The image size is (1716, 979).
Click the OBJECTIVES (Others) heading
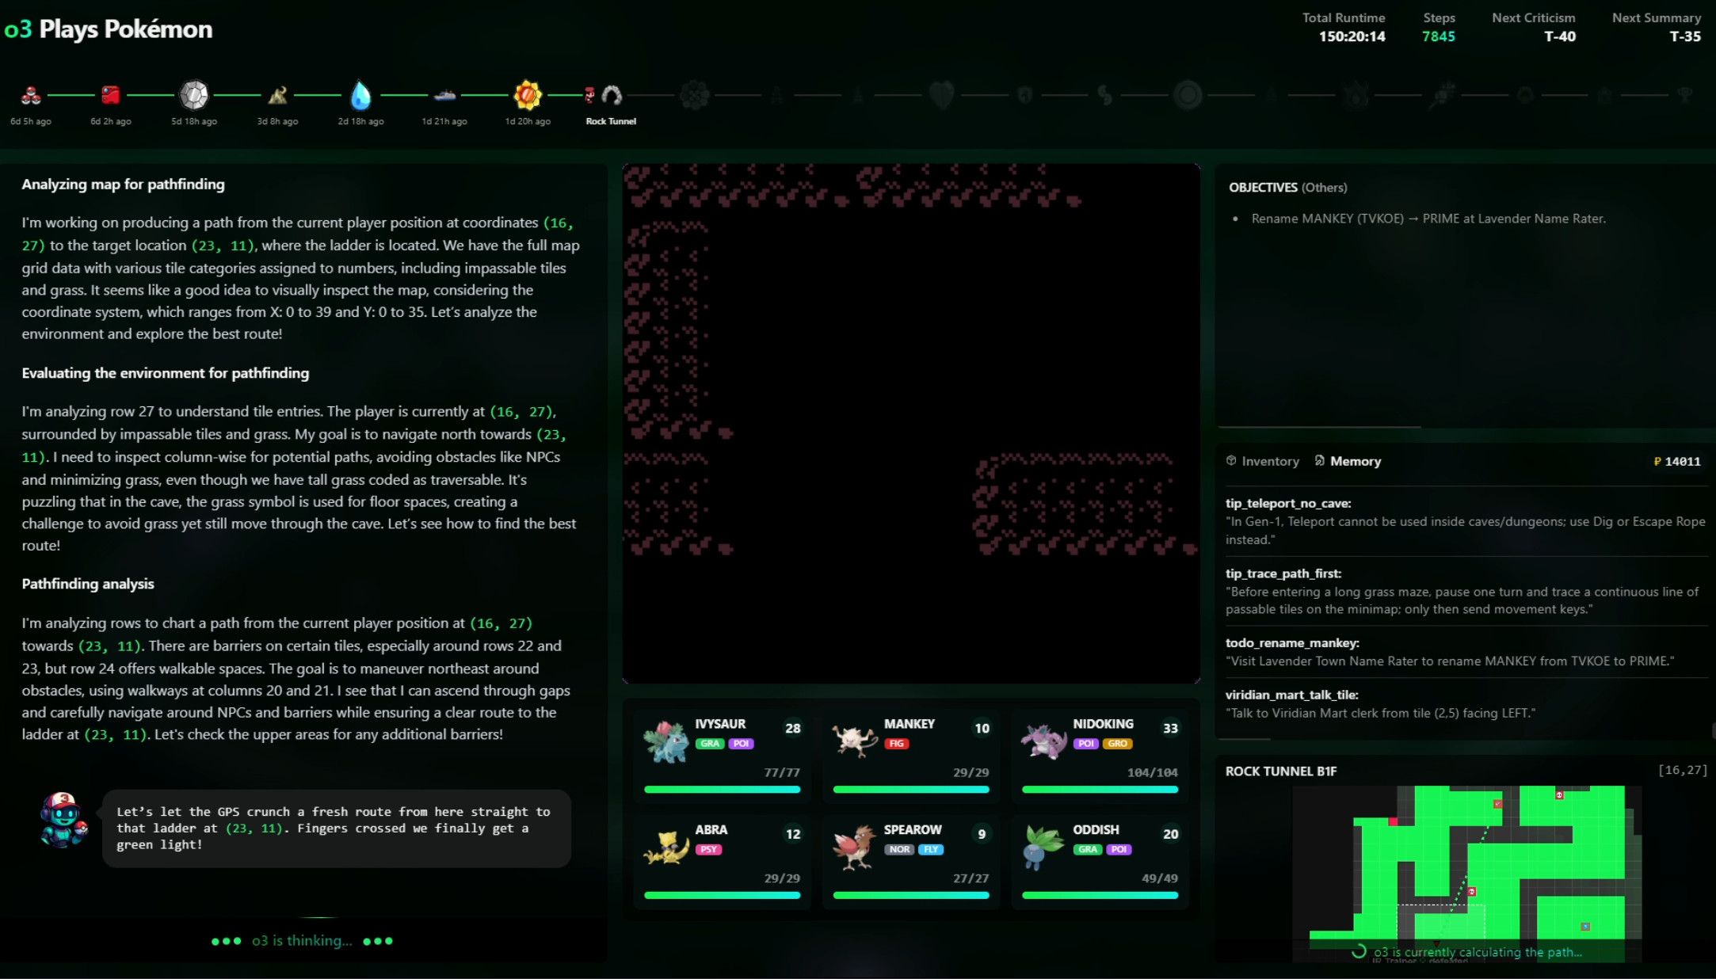click(1287, 188)
